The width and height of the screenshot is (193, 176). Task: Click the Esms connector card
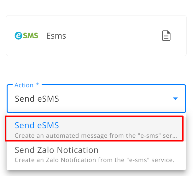[x=96, y=35]
